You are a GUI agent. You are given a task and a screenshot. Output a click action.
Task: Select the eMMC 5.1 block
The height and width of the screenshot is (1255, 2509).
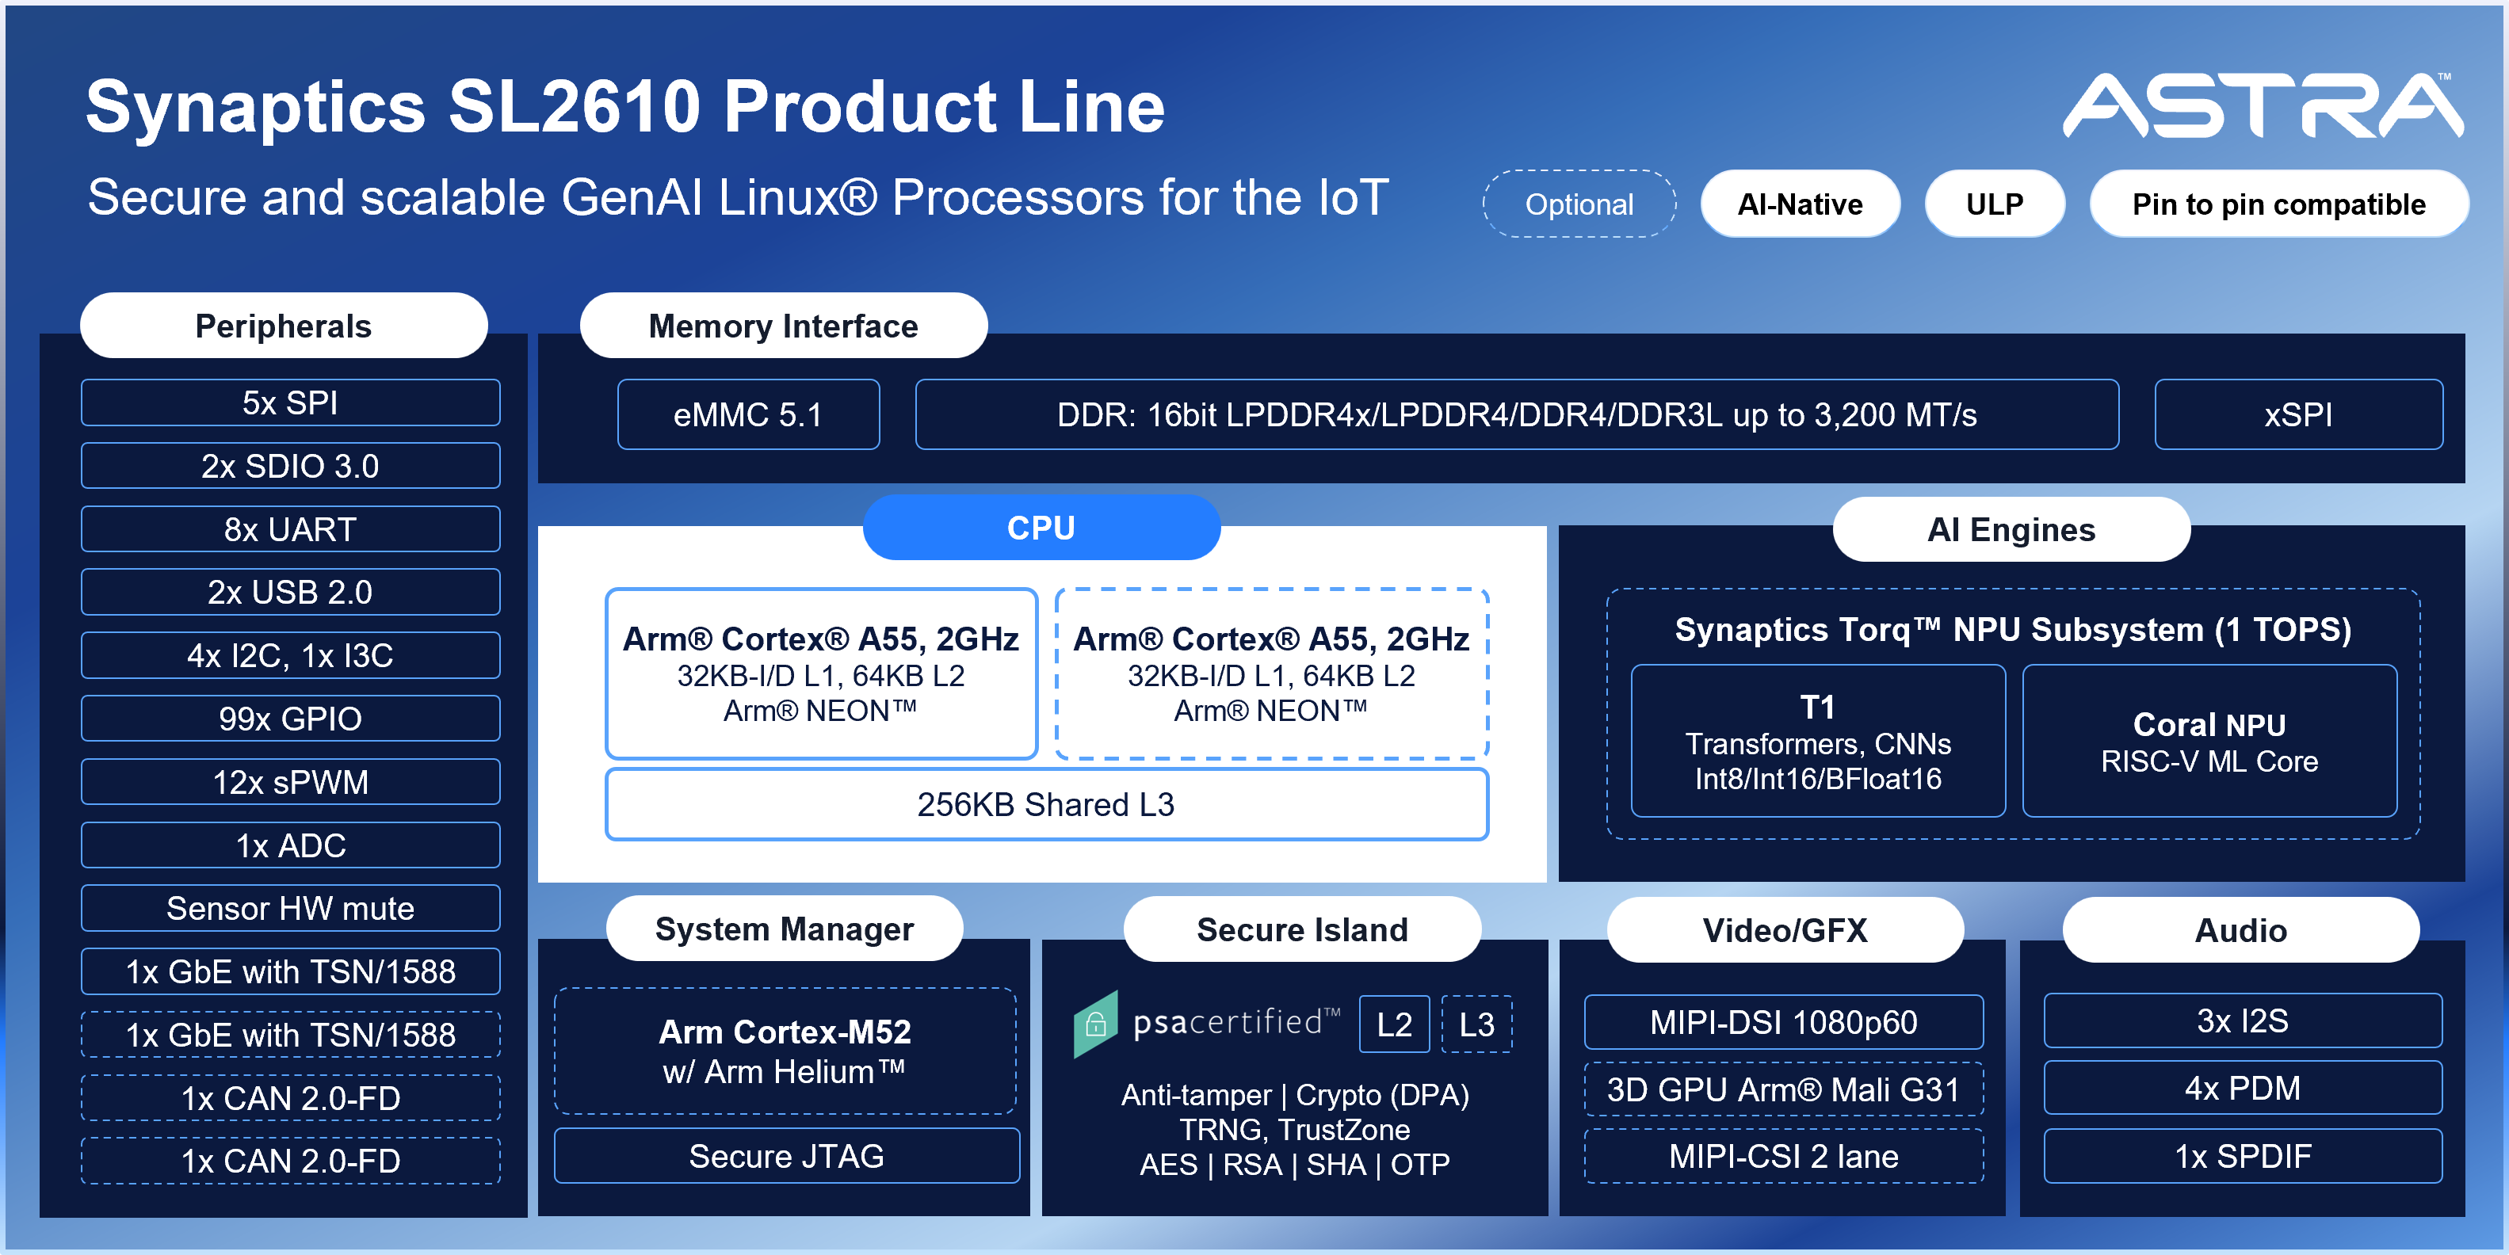tap(748, 414)
